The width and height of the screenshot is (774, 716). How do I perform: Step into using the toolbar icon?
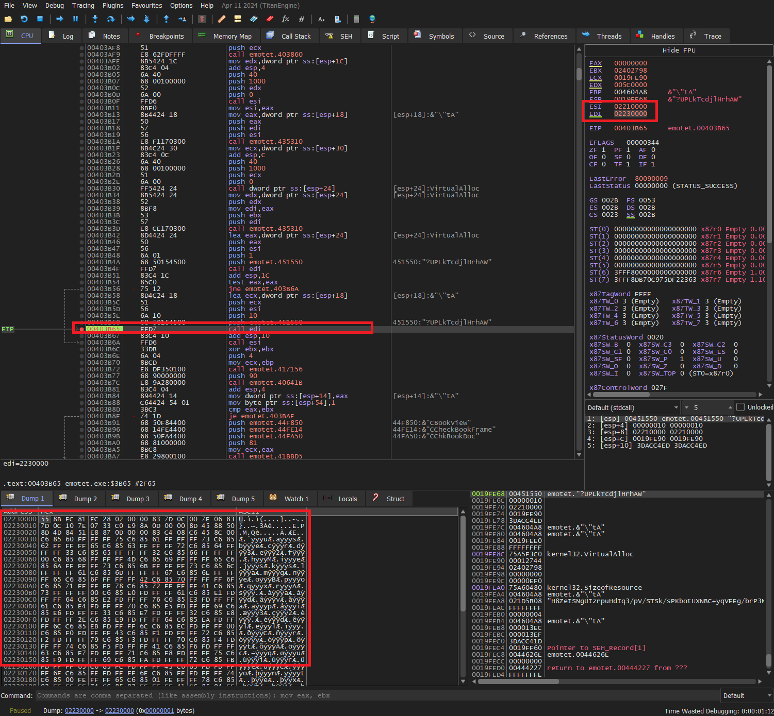coord(95,19)
